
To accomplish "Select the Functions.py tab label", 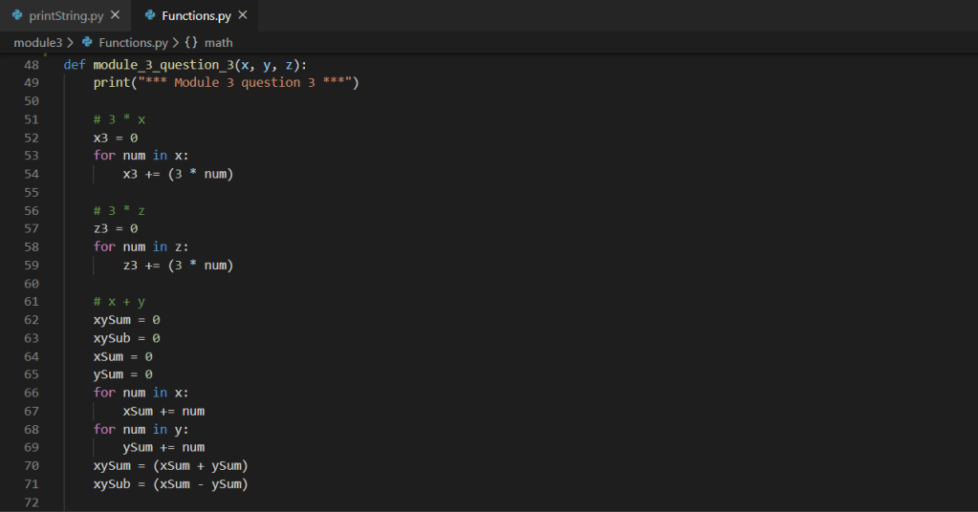I will (x=197, y=15).
